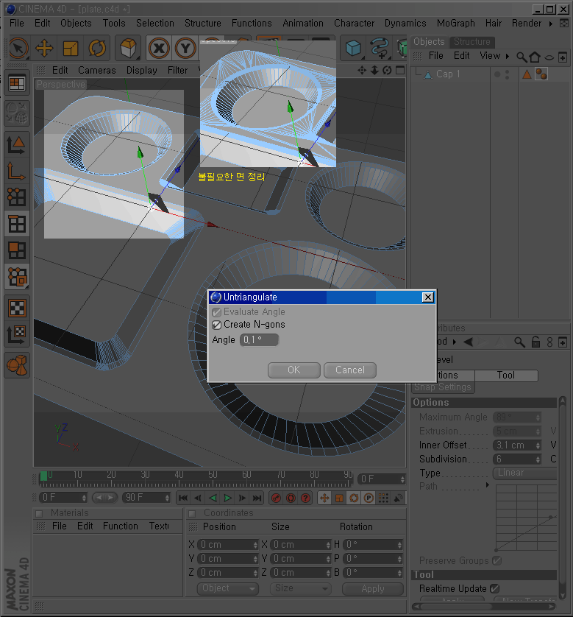
Task: Select the Live Selection arrow tool
Action: tap(18, 49)
